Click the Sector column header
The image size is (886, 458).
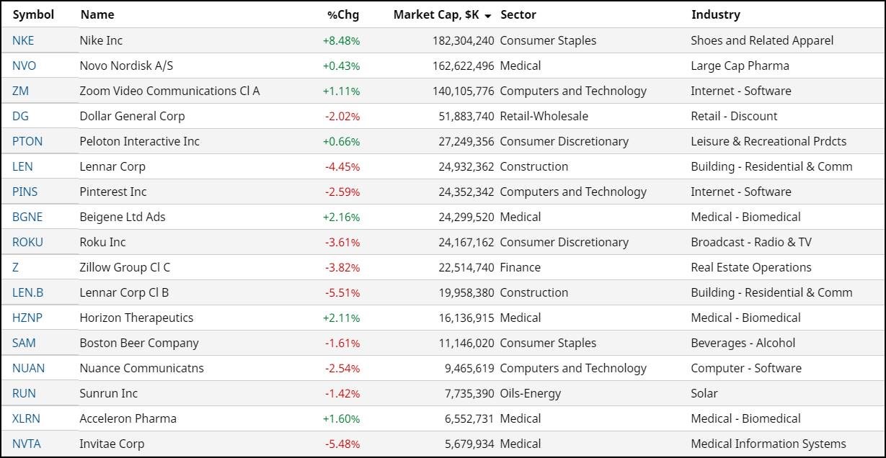518,14
